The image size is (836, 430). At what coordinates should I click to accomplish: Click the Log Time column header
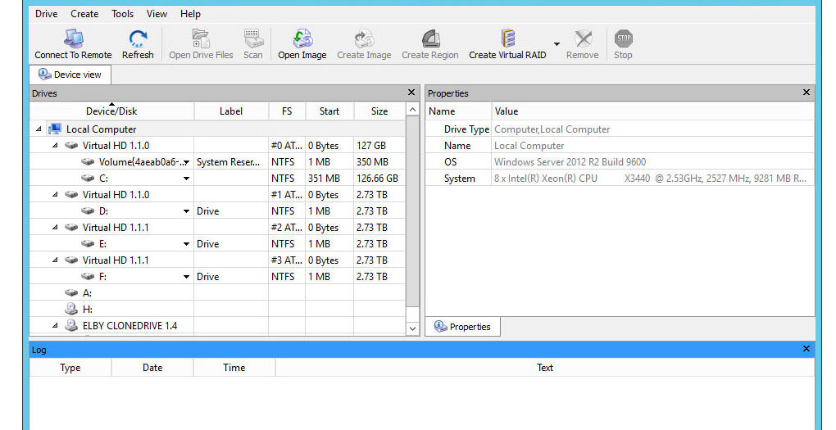click(x=234, y=368)
